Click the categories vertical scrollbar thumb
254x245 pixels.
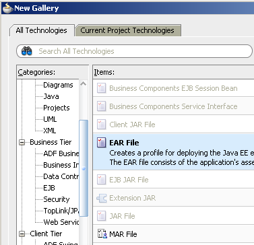[84, 168]
